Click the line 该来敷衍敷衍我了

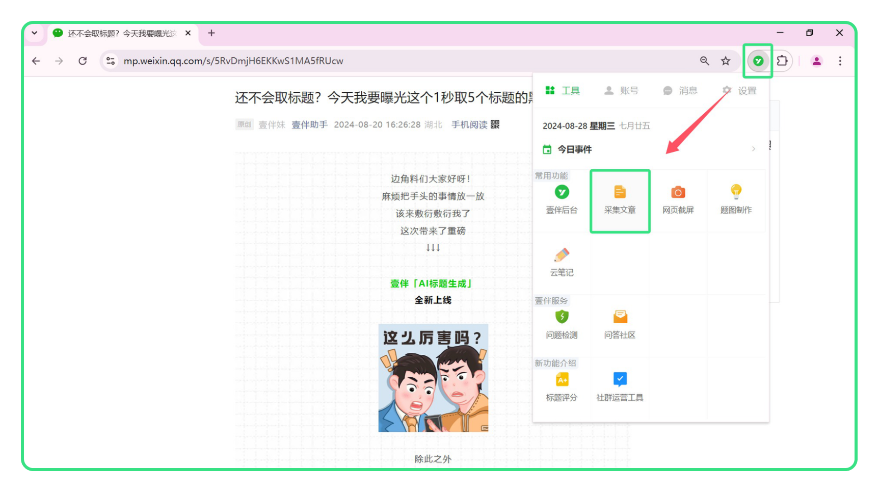pos(433,214)
